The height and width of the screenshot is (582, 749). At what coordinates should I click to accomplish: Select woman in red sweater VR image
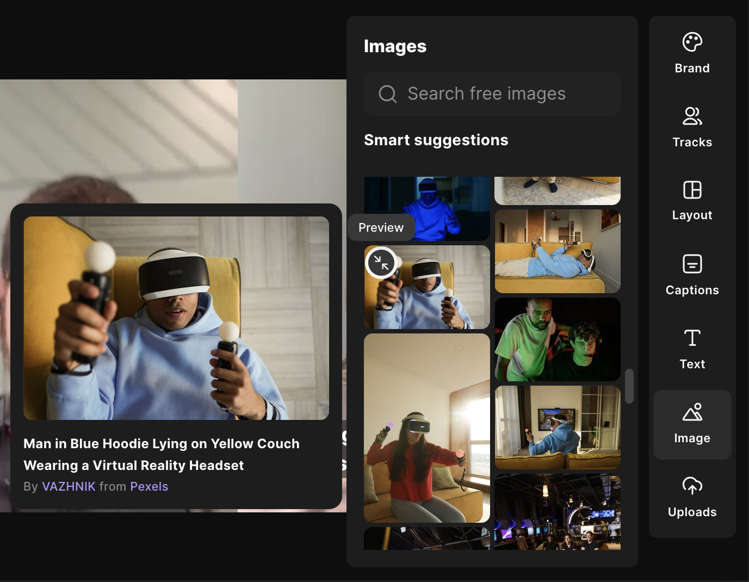(426, 428)
